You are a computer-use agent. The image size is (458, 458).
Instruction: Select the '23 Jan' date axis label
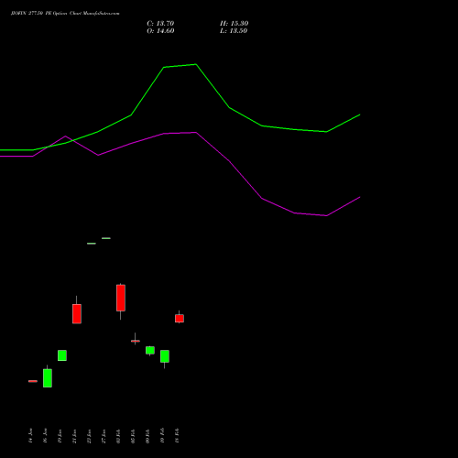point(89,435)
